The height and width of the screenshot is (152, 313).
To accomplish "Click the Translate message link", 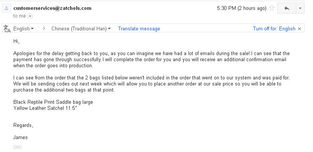I will (139, 28).
